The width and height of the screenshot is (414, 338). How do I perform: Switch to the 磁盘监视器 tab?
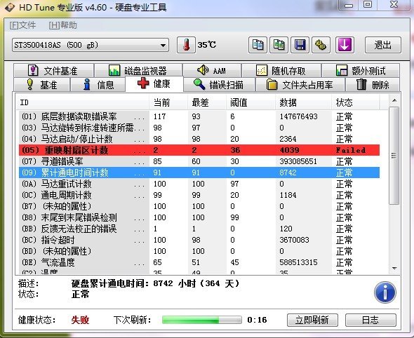pos(138,70)
